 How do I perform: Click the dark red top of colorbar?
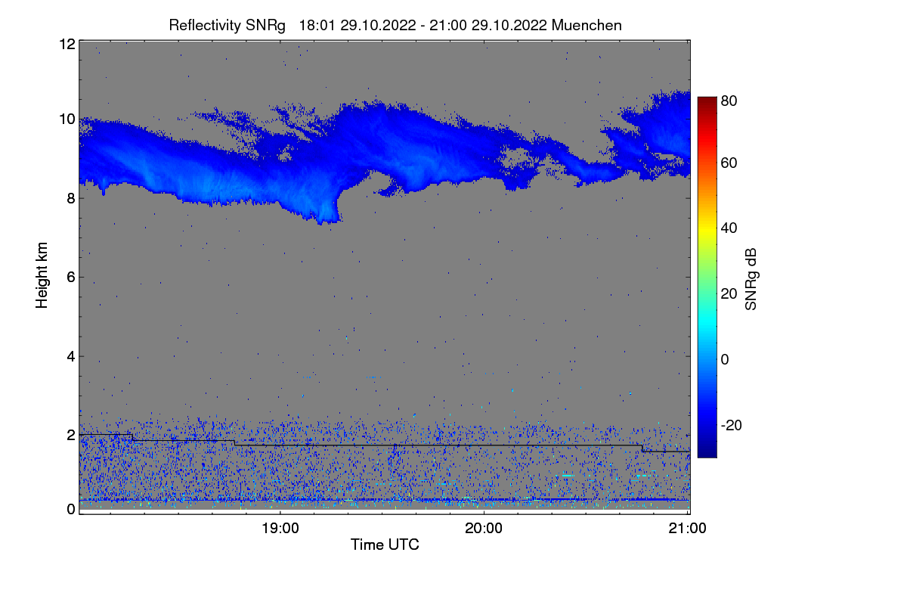click(x=706, y=102)
